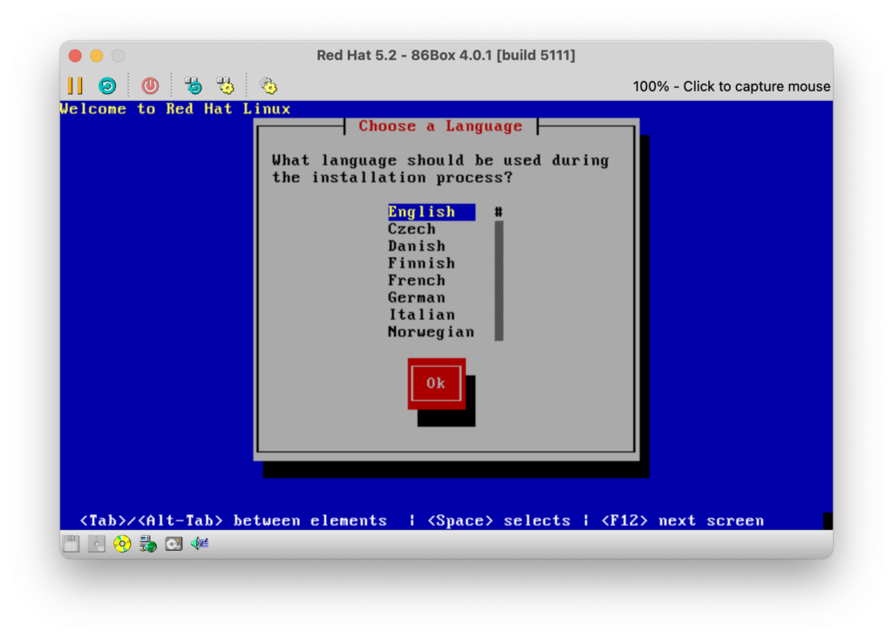Image resolution: width=893 pixels, height=638 pixels.
Task: Click the network globe status icon
Action: 148,544
